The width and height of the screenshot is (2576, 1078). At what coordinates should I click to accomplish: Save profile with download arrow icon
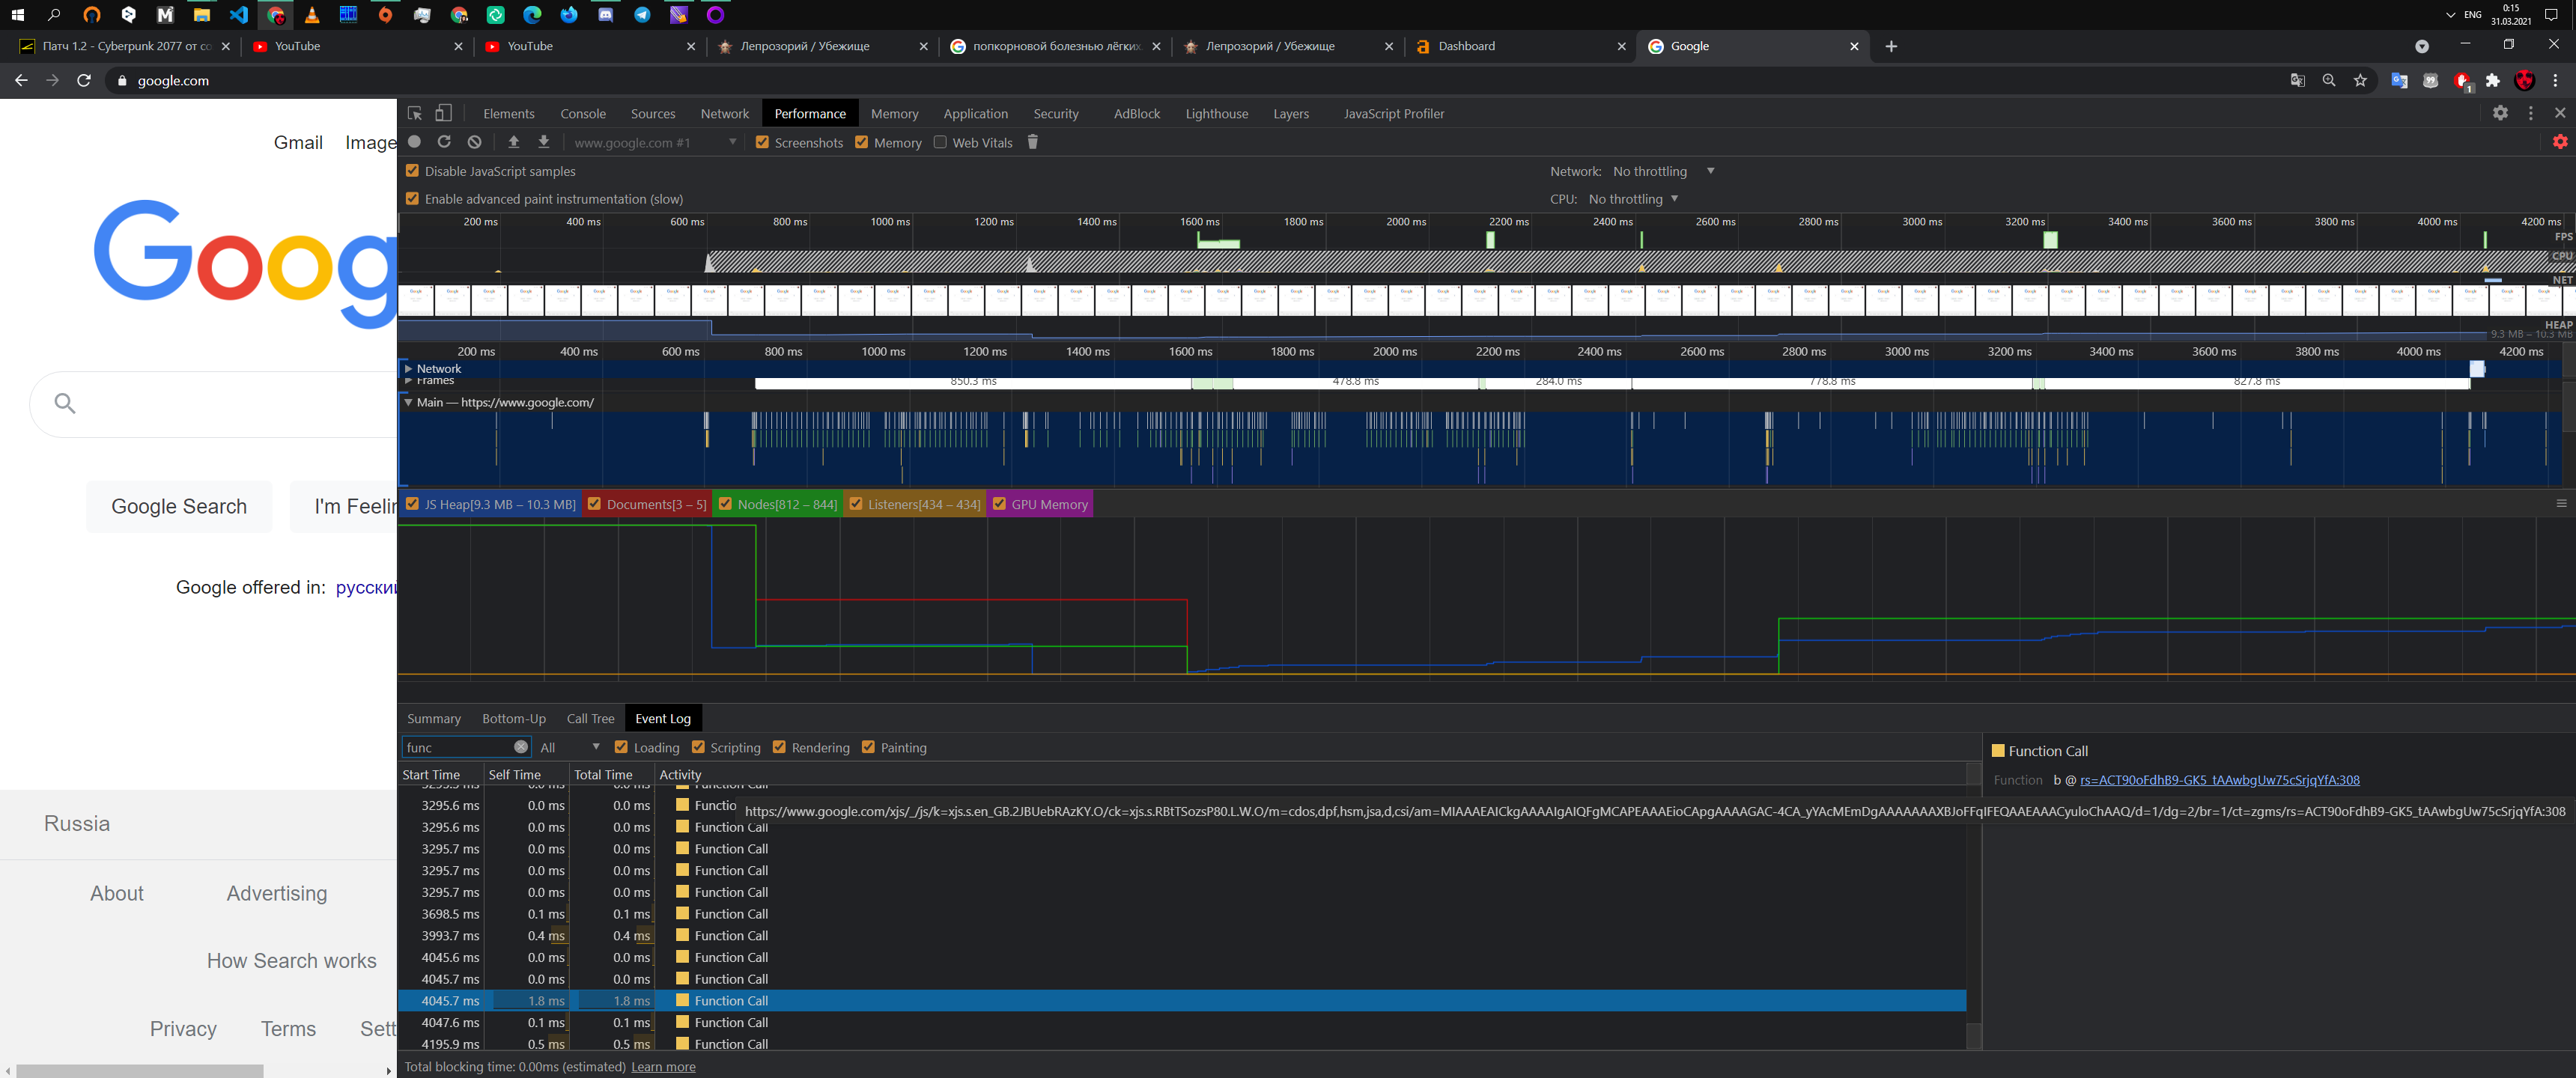pos(544,142)
